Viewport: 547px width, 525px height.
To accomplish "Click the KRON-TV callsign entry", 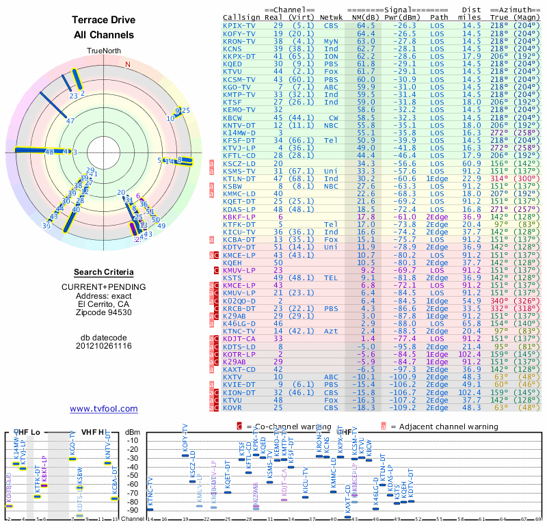I will point(239,41).
